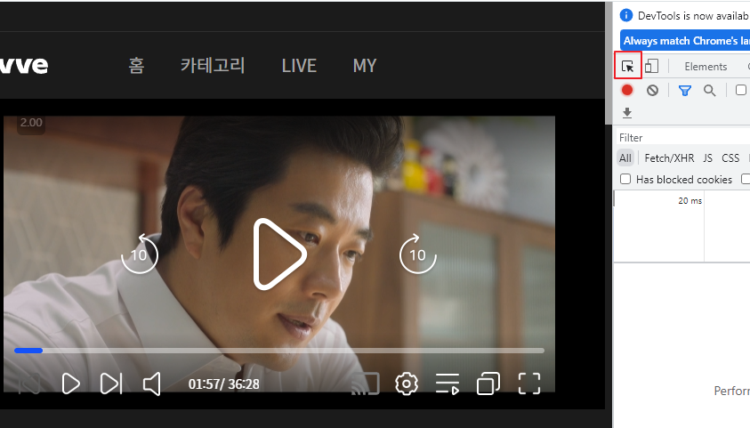Click the video progress bar
Viewport: 750px width, 428px height.
coord(279,351)
